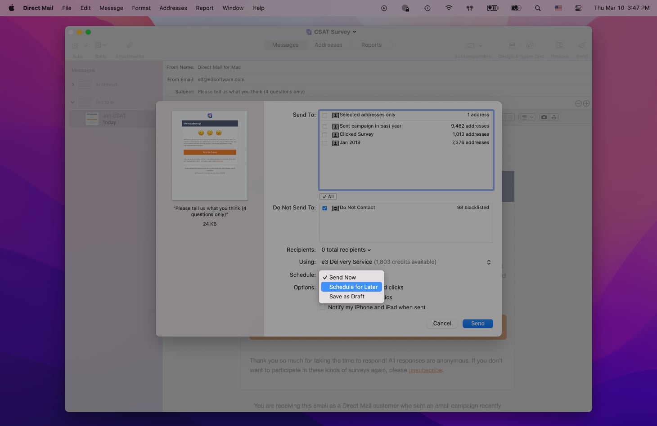657x426 pixels.
Task: Click the Do Not Contact blocked-list icon
Action: (x=335, y=208)
